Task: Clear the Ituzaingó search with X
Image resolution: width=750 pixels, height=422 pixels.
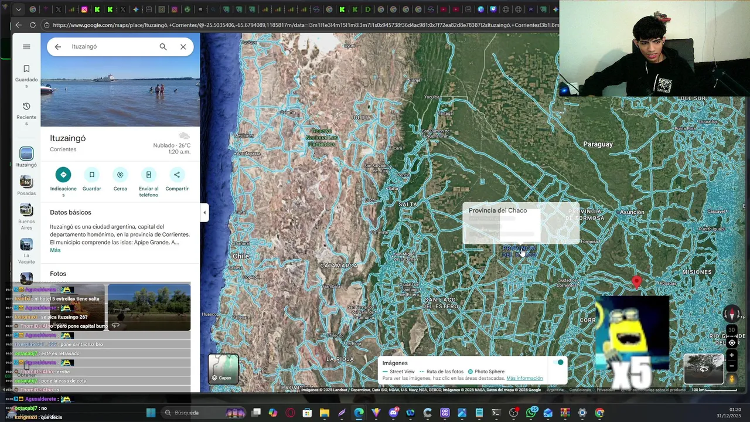Action: [183, 47]
